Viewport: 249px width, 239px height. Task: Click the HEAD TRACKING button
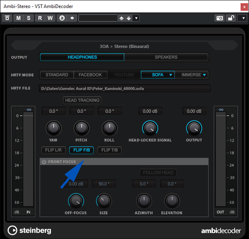(x=82, y=100)
